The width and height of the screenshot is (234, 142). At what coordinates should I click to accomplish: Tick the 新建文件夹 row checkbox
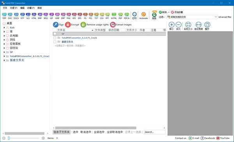pyautogui.click(x=55, y=42)
